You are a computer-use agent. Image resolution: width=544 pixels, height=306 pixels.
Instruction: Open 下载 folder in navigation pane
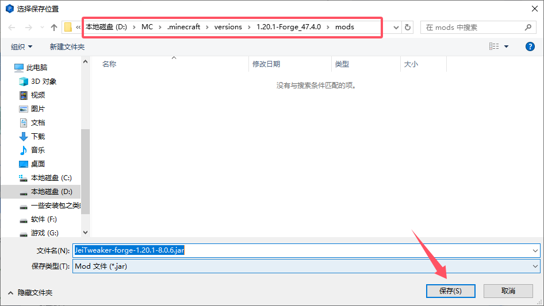(37, 136)
